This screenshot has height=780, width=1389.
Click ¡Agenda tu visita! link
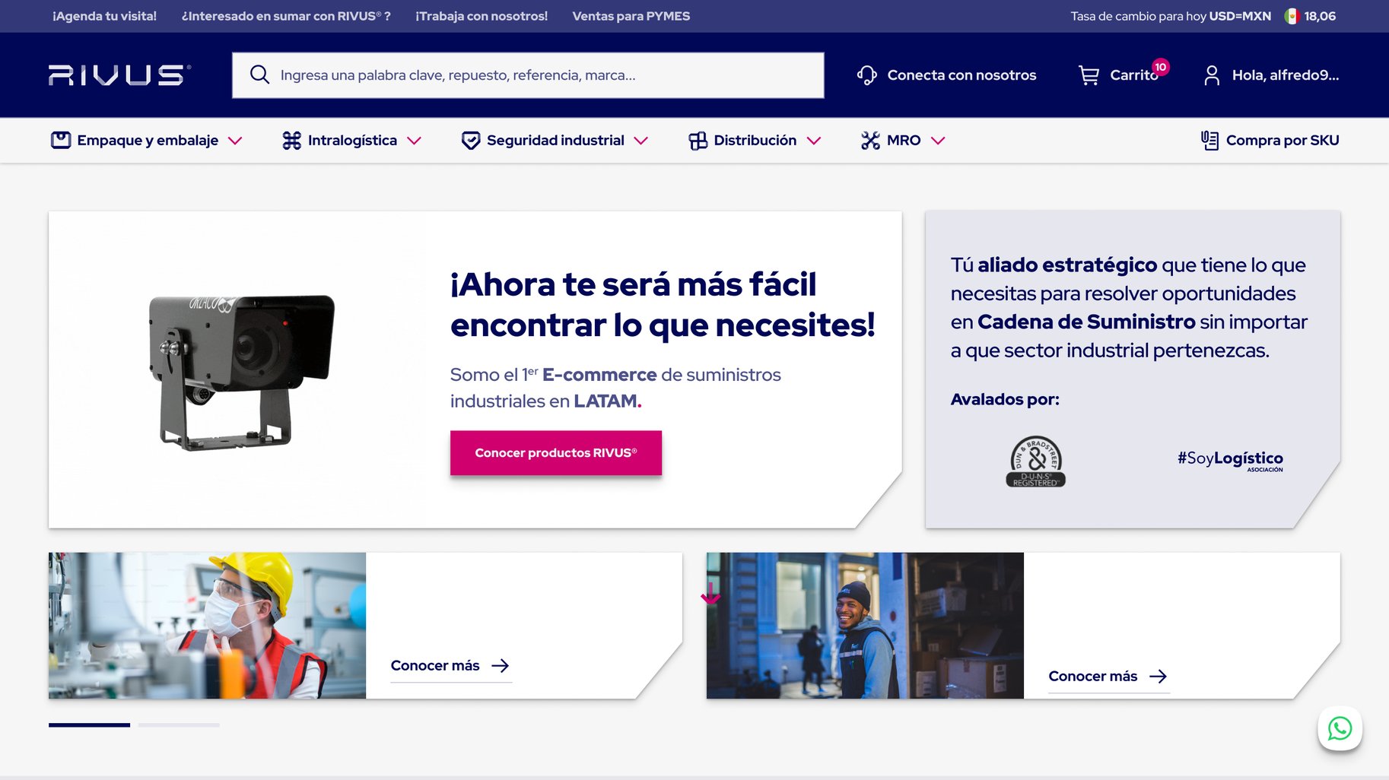[104, 16]
